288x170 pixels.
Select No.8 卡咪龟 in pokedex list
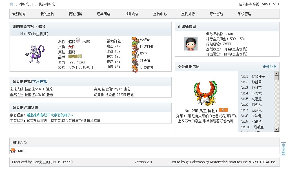coord(251,116)
